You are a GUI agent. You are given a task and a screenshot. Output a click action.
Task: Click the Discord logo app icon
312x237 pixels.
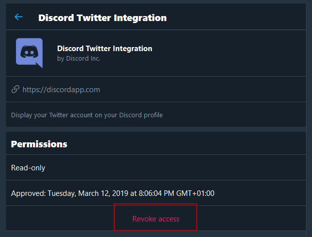tap(29, 53)
